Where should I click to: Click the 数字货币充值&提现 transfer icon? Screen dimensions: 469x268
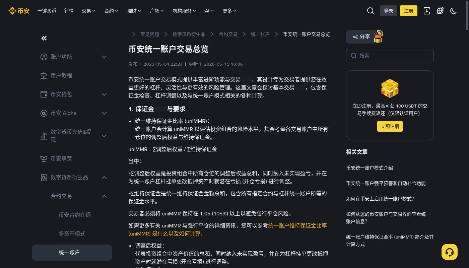click(x=44, y=136)
